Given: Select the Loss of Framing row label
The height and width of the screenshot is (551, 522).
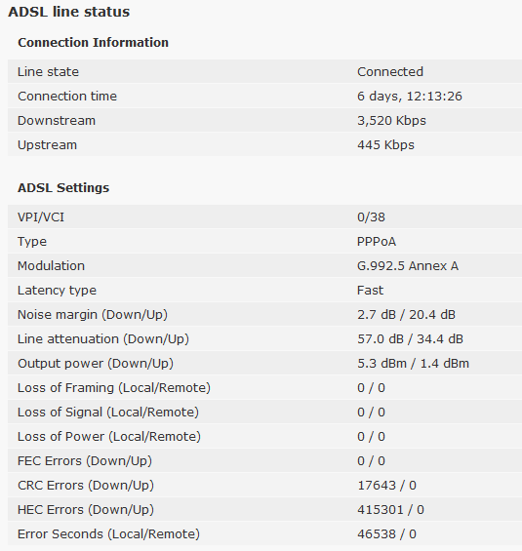Looking at the screenshot, I should point(114,388).
